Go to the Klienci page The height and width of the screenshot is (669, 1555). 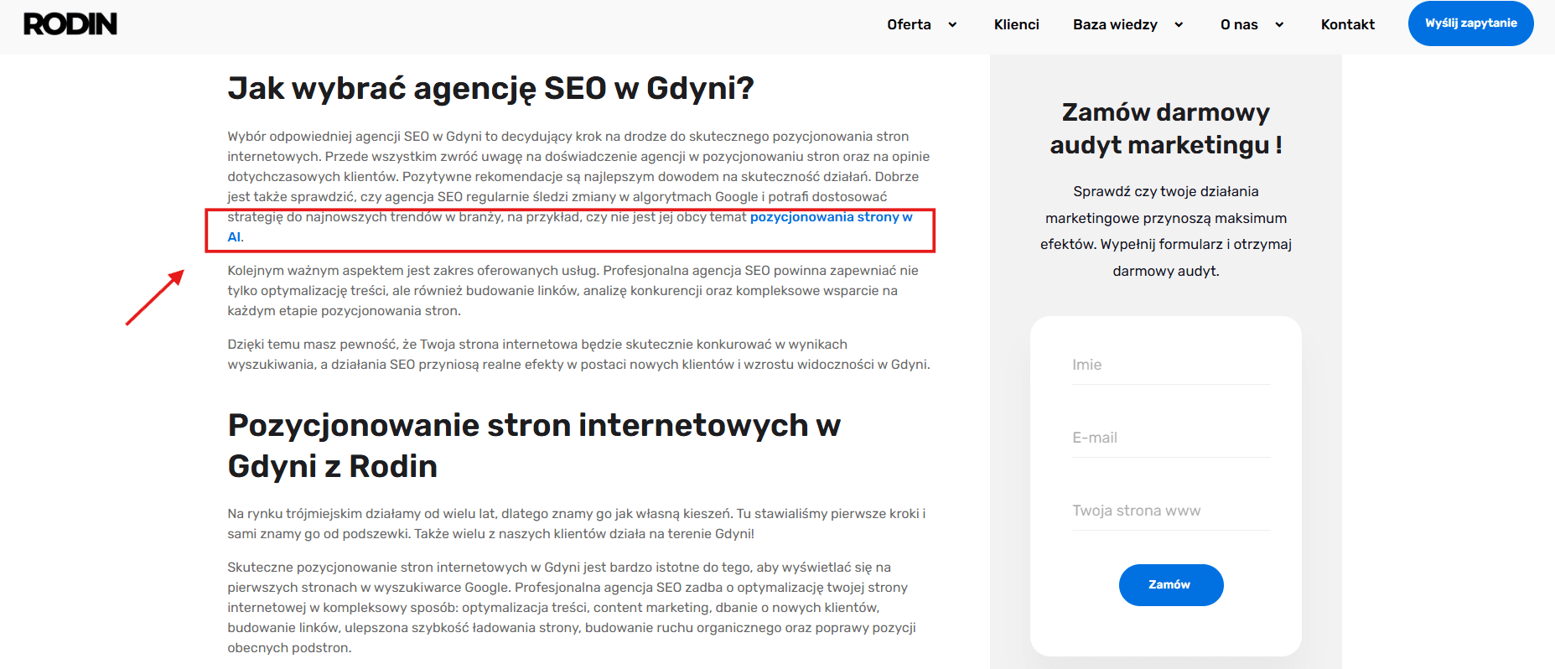pyautogui.click(x=1016, y=24)
